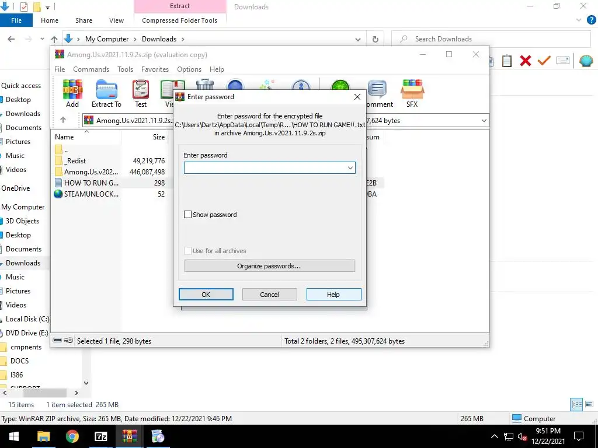Expand the Explorer address history dropdown
The height and width of the screenshot is (448, 598).
coord(358,39)
